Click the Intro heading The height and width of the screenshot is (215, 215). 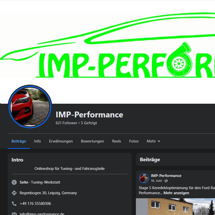click(17, 160)
